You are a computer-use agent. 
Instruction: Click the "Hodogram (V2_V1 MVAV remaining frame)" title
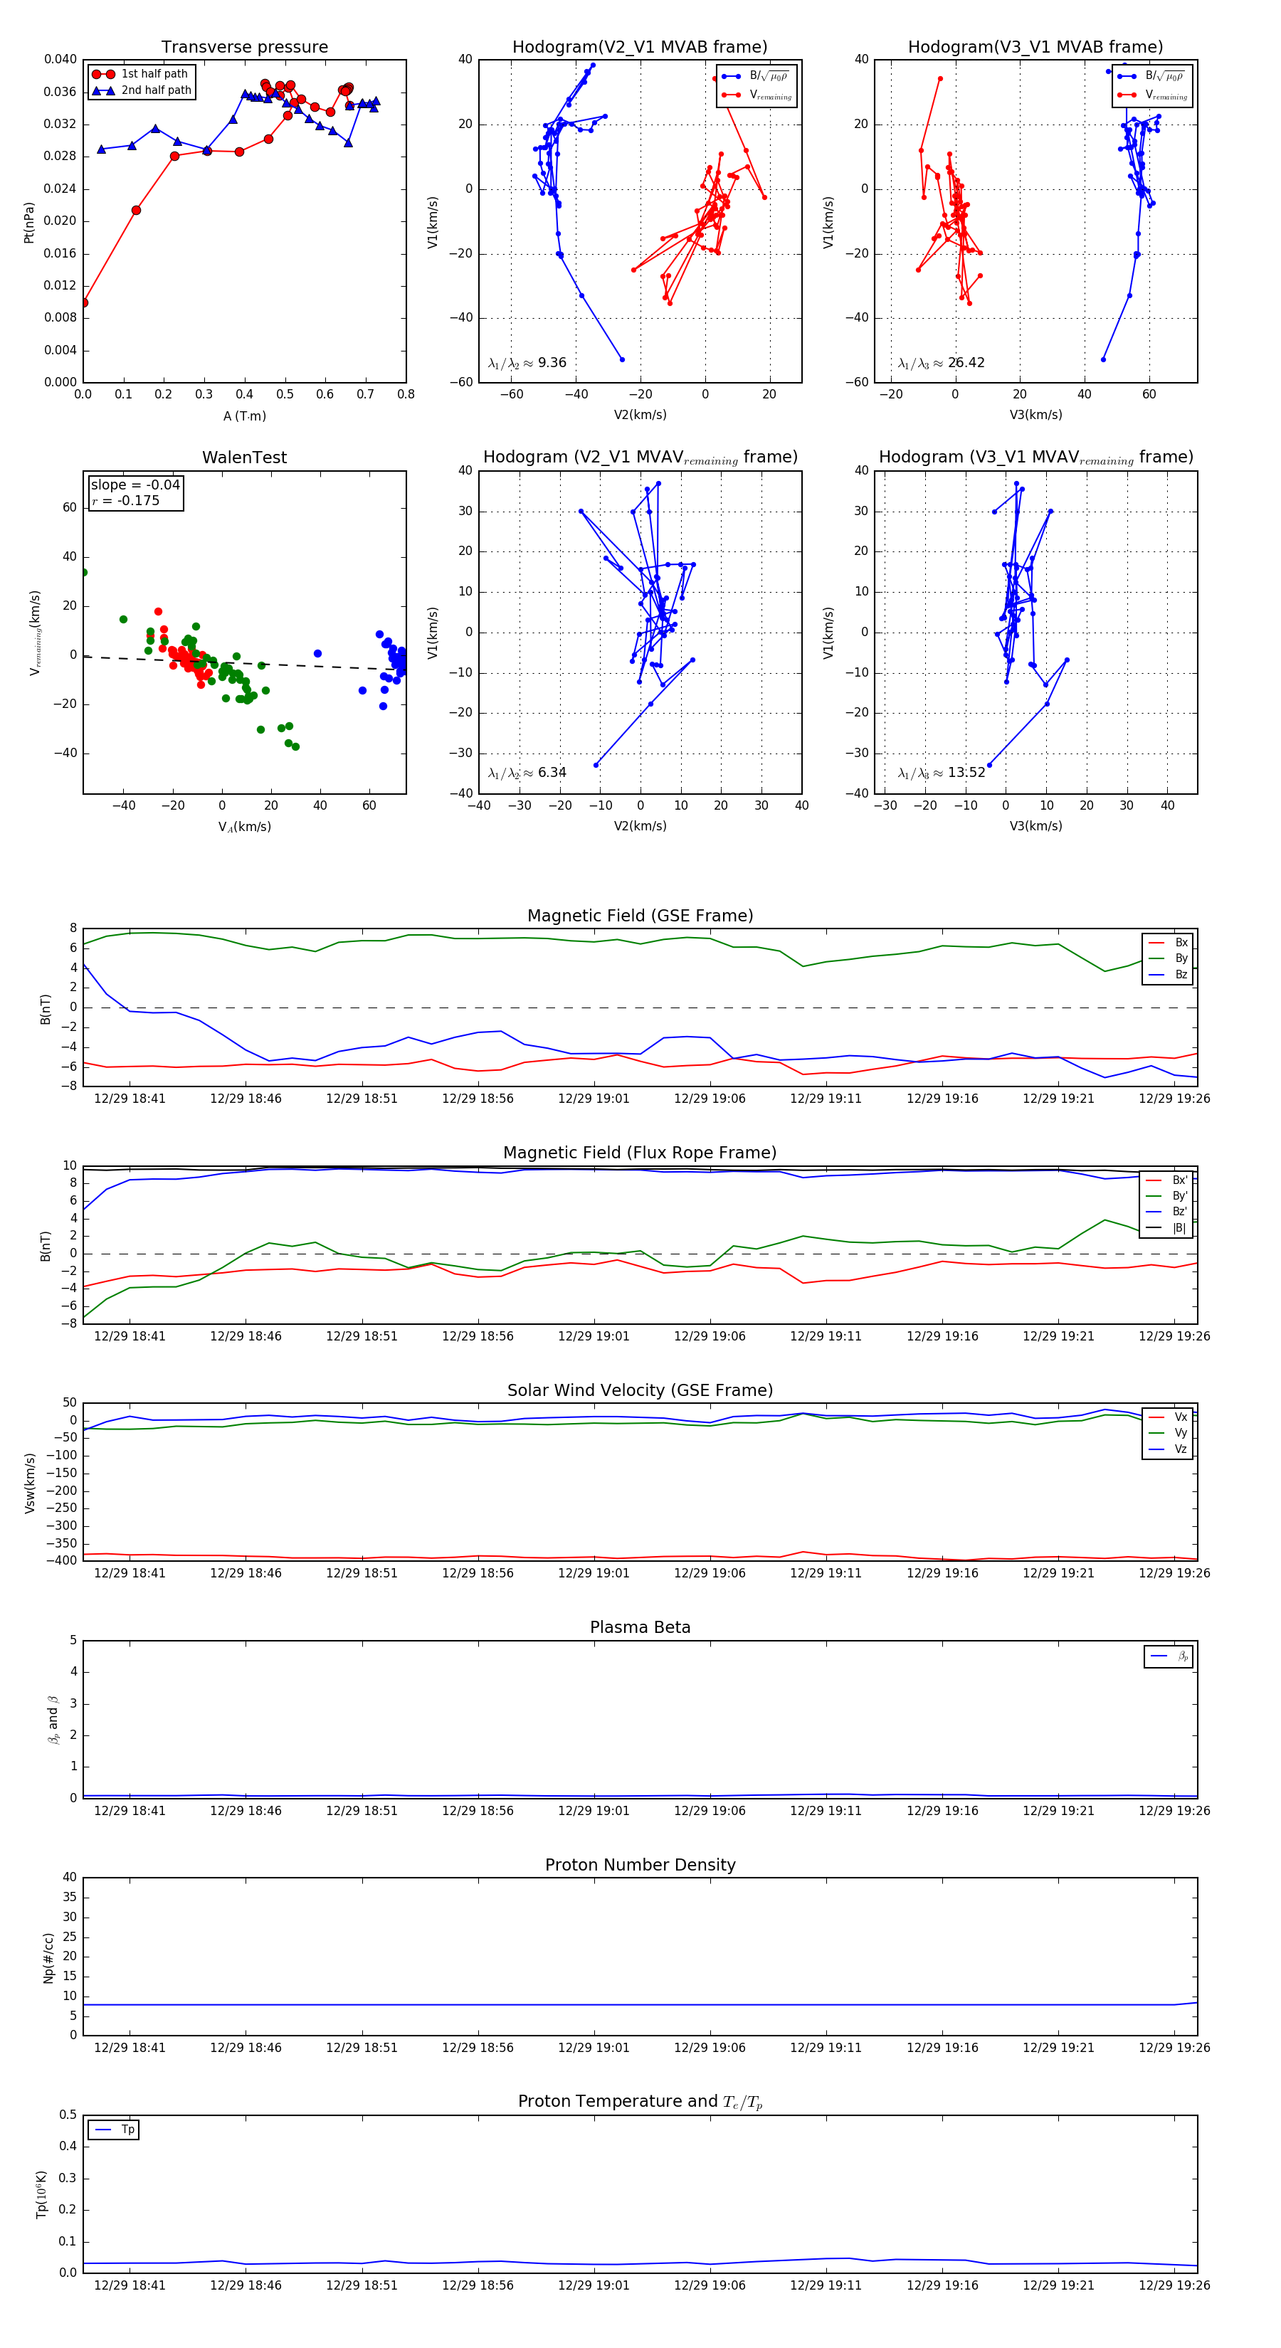[639, 458]
